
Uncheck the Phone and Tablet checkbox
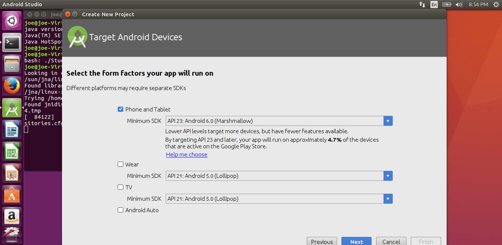(x=120, y=109)
